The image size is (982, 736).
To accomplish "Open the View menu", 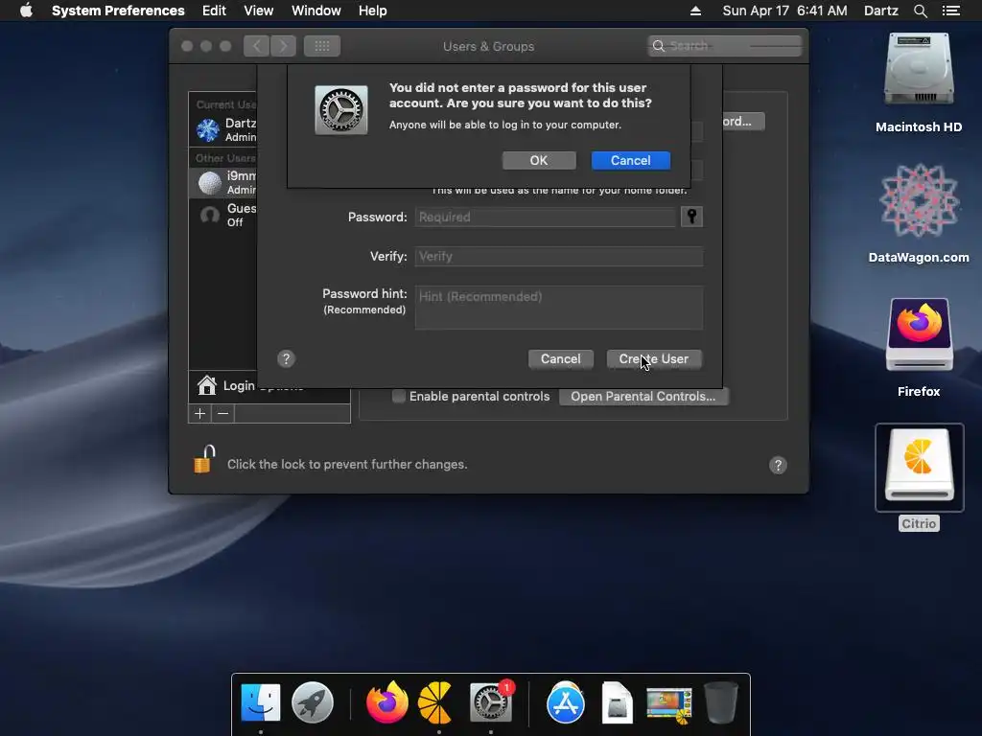I will pos(259,11).
